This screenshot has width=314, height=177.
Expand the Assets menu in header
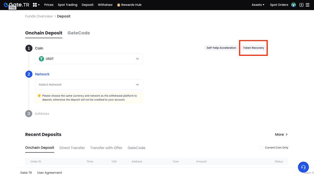tap(258, 5)
